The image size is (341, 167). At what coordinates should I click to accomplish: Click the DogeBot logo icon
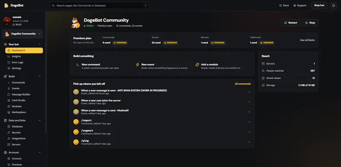pos(6,6)
